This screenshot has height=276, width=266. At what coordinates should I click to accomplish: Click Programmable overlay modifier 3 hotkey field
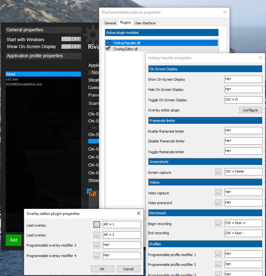click(122, 245)
